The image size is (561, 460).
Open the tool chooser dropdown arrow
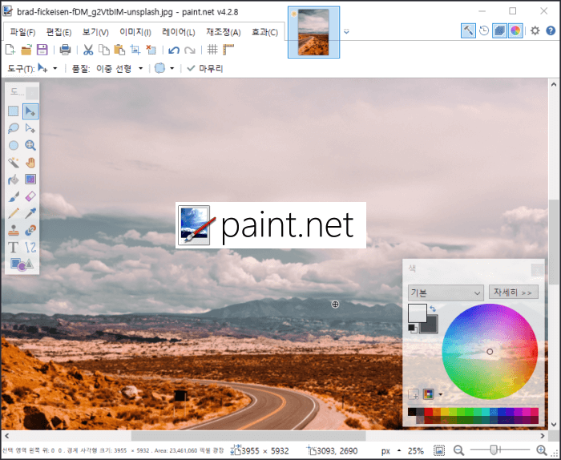(55, 68)
